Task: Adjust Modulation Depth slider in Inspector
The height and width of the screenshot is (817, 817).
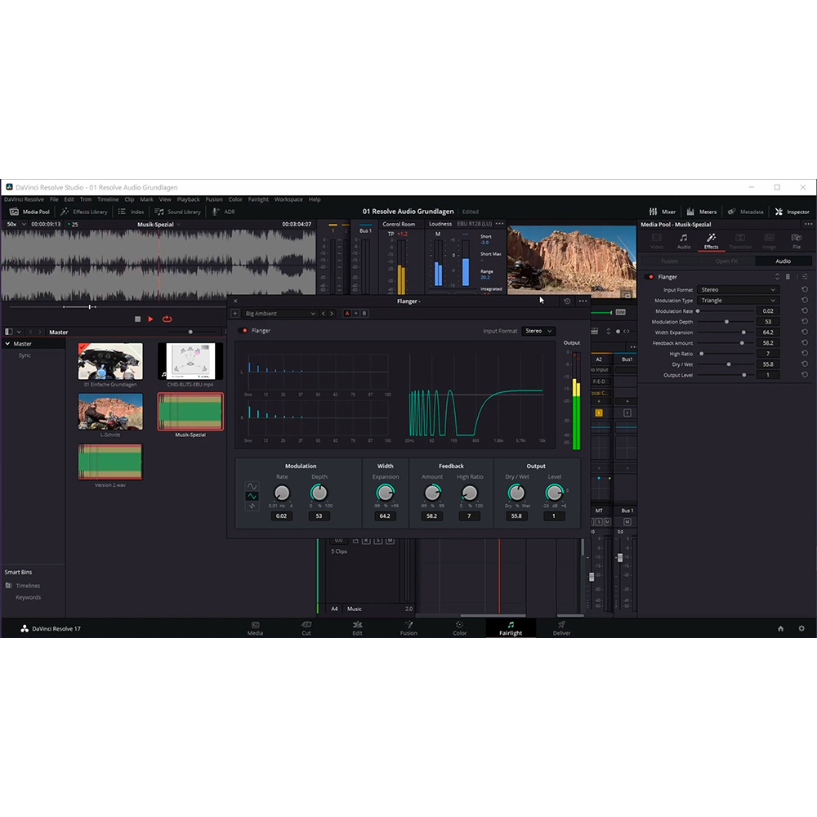Action: [725, 321]
